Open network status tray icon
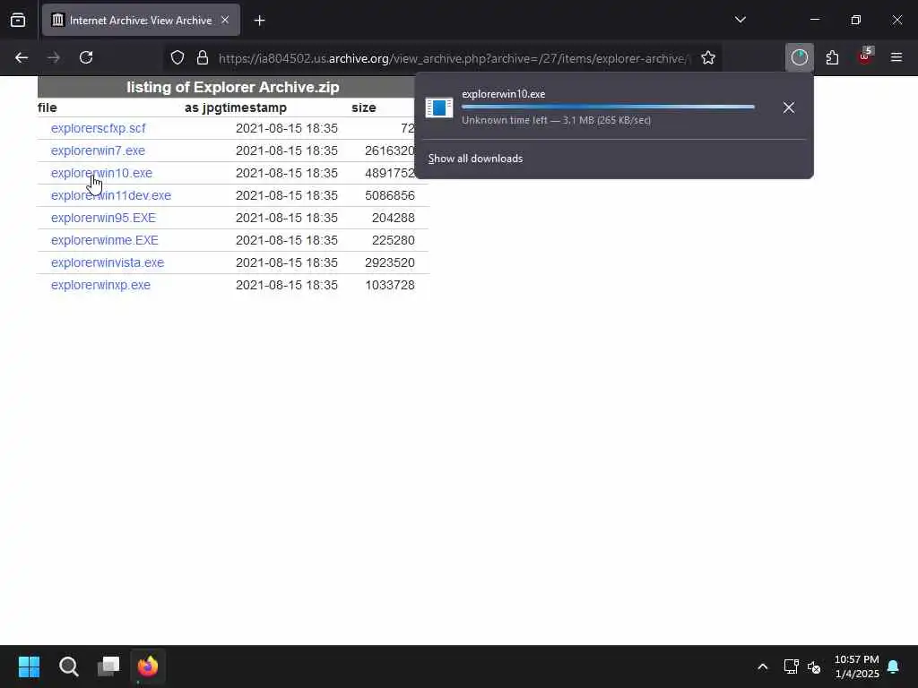Screen dimensions: 918x688 pyautogui.click(x=791, y=666)
